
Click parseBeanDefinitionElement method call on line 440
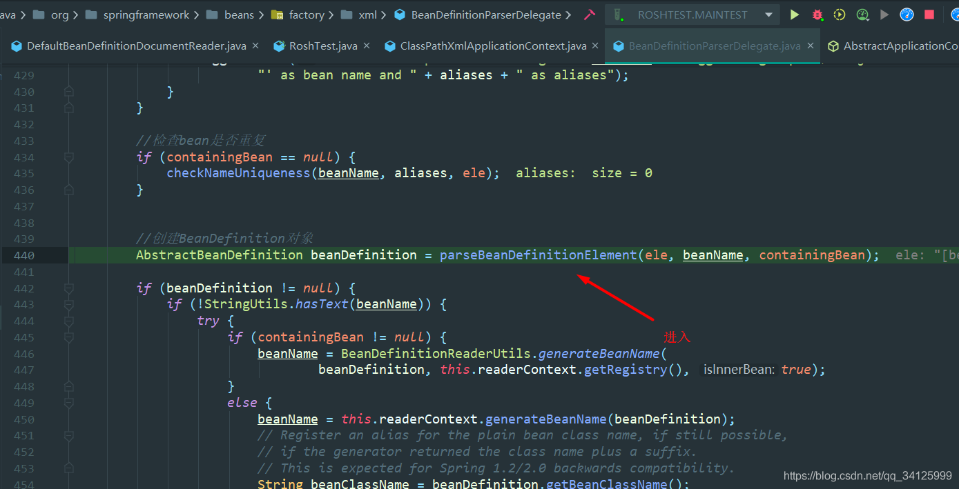click(x=538, y=255)
